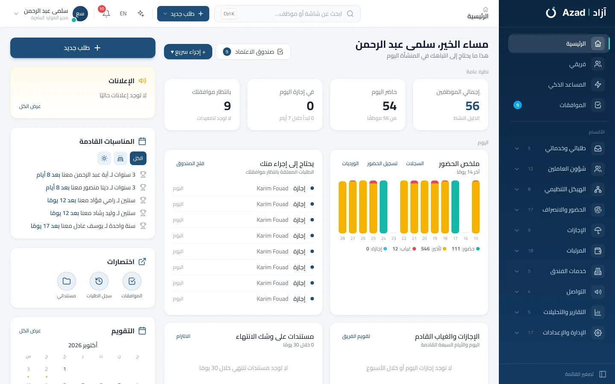Expand the التقارير والتحليلات sidebar section

[x=559, y=312]
